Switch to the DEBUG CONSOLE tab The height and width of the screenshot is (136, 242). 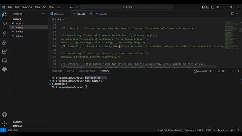(x=87, y=71)
